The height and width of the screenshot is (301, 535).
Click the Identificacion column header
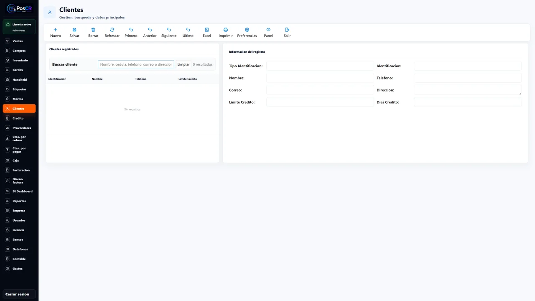point(57,79)
